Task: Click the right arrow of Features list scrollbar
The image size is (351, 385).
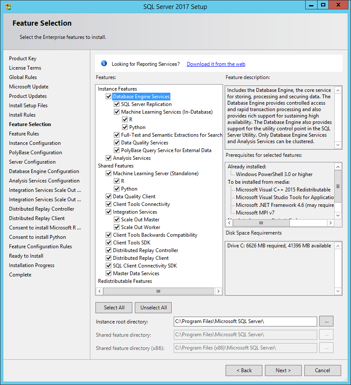Action: (218, 291)
